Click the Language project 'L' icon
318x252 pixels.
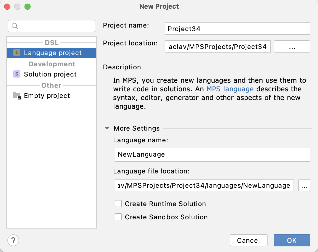coord(17,53)
